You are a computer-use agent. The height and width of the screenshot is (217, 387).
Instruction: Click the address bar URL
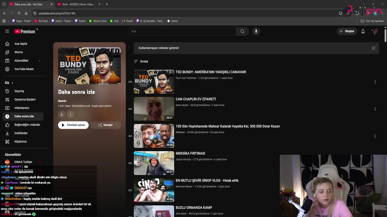pyautogui.click(x=57, y=13)
